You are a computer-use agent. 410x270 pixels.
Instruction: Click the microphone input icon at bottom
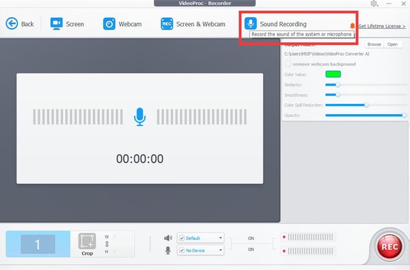(168, 250)
